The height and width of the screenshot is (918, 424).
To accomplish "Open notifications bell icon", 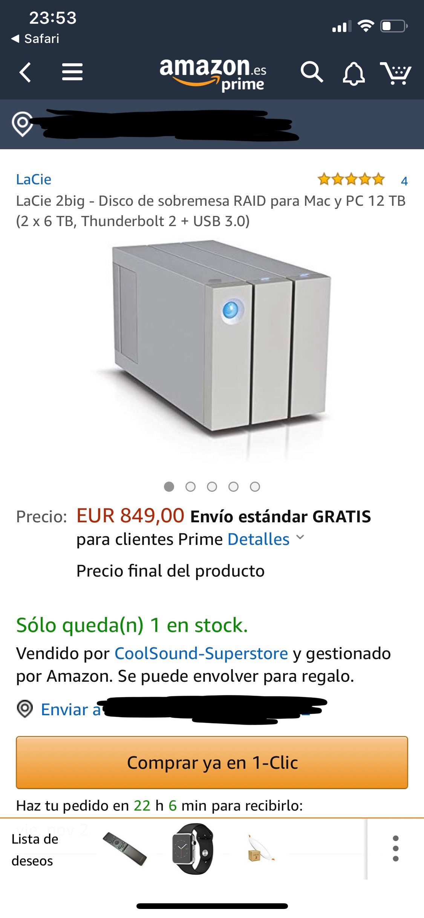I will point(354,73).
